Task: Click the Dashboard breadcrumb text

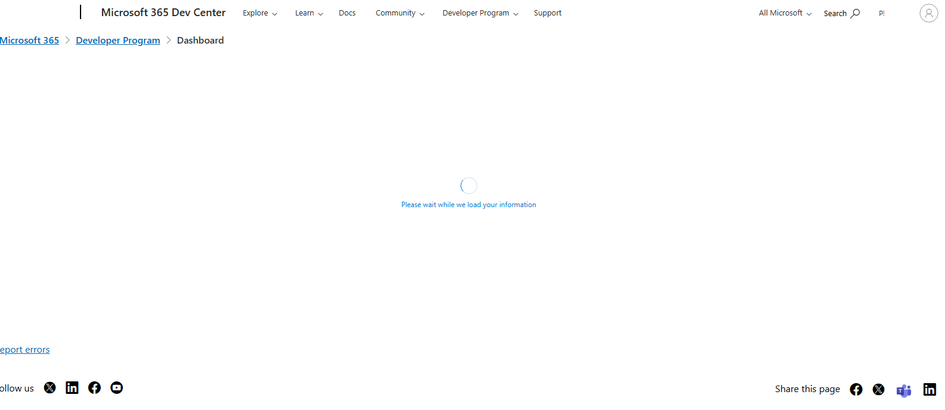Action: 200,41
